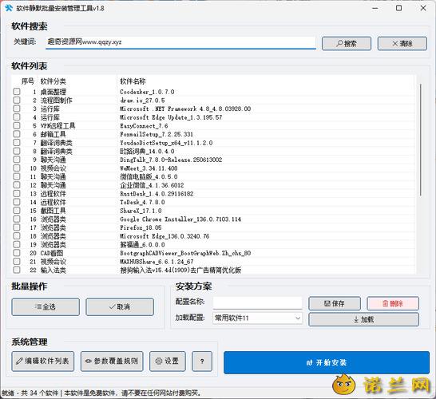Click the 全选 select-all button

point(46,307)
